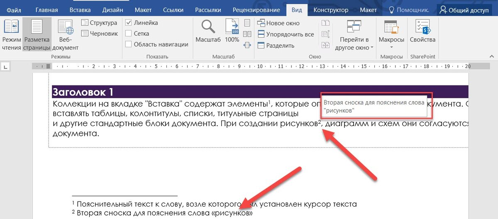Switch to Макет tab next to Конструктор
Image resolution: width=498 pixels, height=219 pixels.
[369, 10]
